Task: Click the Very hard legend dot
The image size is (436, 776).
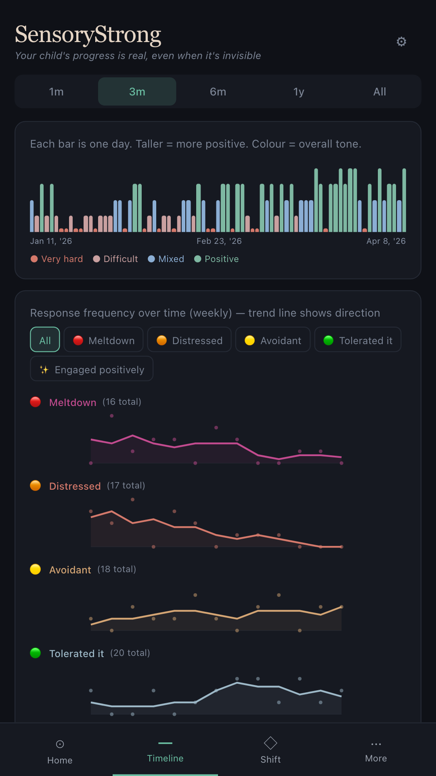Action: (x=34, y=259)
